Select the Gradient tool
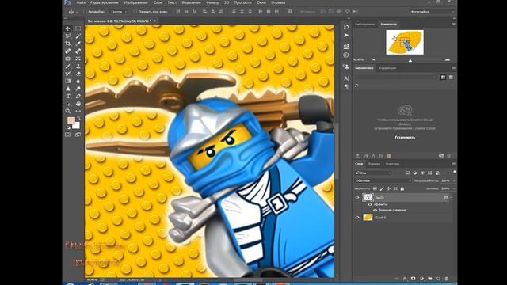 click(x=68, y=81)
